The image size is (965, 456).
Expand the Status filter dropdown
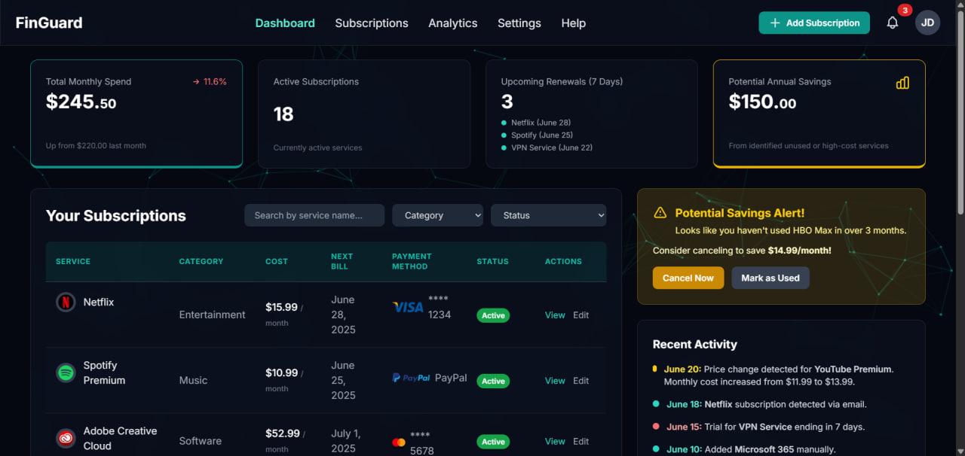coord(548,215)
